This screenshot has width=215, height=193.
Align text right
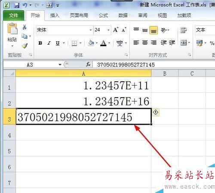click(x=154, y=43)
